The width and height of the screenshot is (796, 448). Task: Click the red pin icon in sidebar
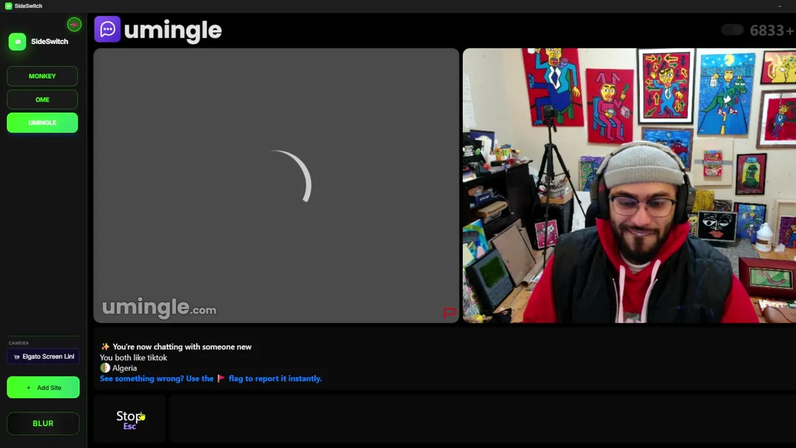click(x=74, y=25)
